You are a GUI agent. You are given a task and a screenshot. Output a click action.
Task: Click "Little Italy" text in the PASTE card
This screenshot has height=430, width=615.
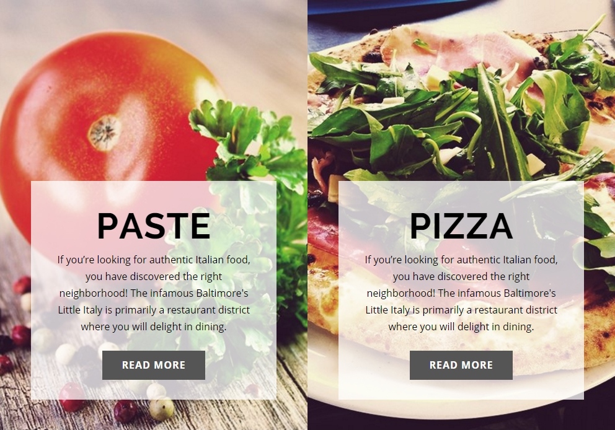click(x=80, y=310)
